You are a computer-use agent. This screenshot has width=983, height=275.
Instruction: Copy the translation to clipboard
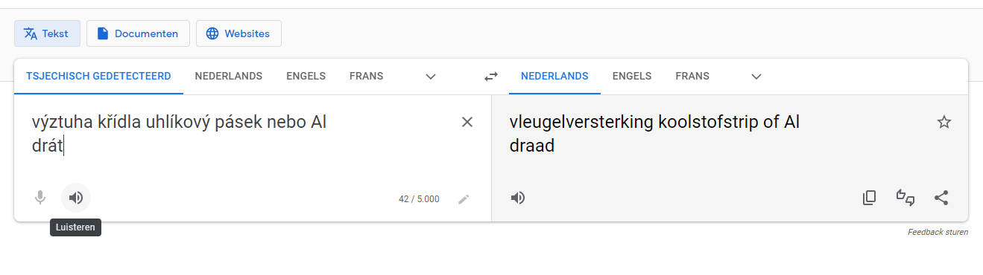pos(869,198)
